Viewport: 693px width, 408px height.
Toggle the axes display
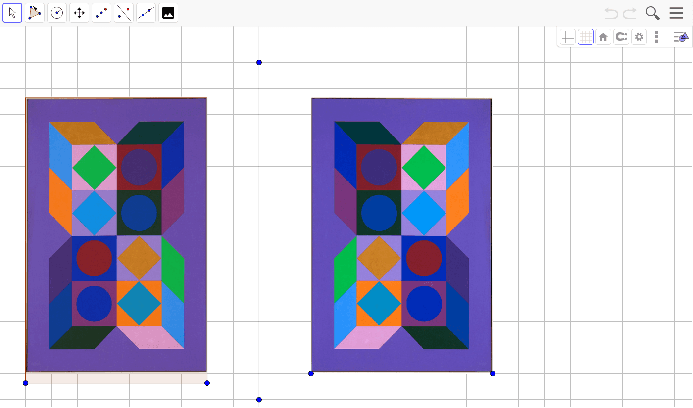pos(568,37)
